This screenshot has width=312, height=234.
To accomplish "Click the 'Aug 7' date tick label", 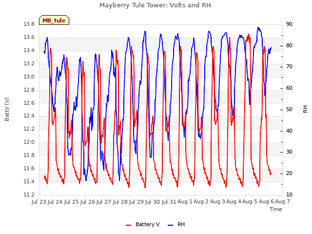I will pyautogui.click(x=283, y=202).
